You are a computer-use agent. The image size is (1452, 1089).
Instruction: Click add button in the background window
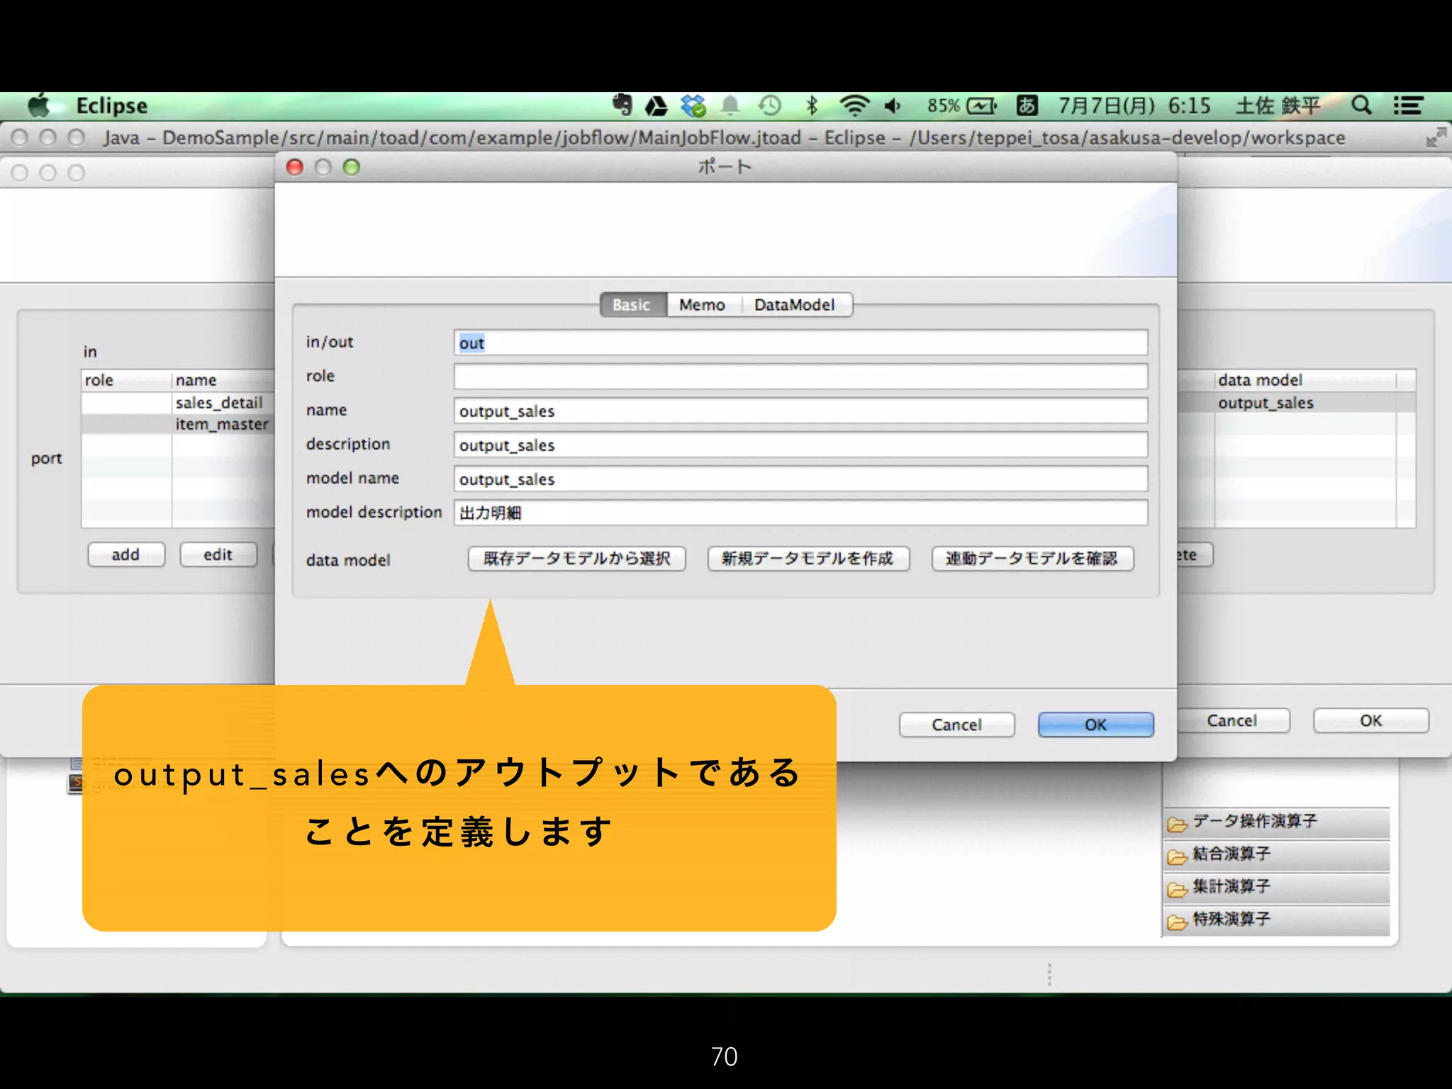click(126, 554)
